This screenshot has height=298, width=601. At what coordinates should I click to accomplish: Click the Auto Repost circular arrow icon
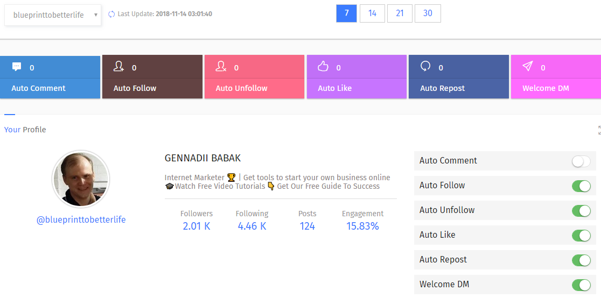(425, 67)
